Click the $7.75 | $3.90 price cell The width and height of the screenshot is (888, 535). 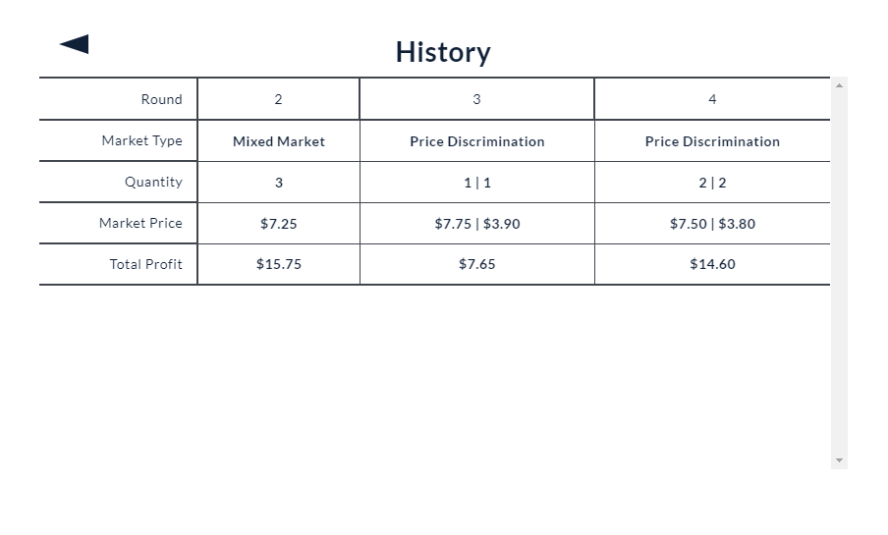(x=476, y=224)
